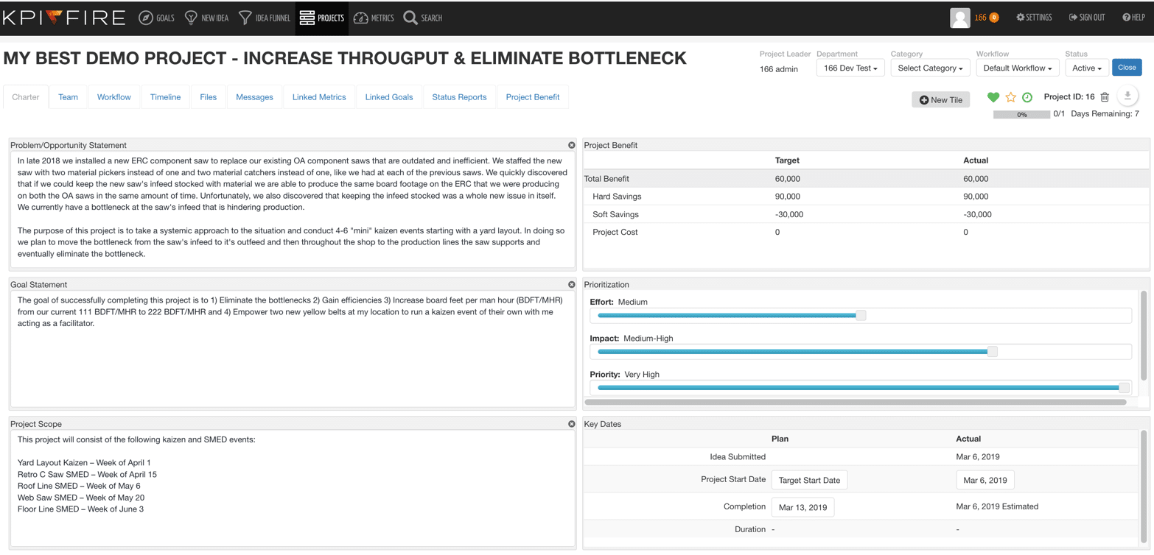The image size is (1154, 555).
Task: Click the Search magnifier icon
Action: 410,18
